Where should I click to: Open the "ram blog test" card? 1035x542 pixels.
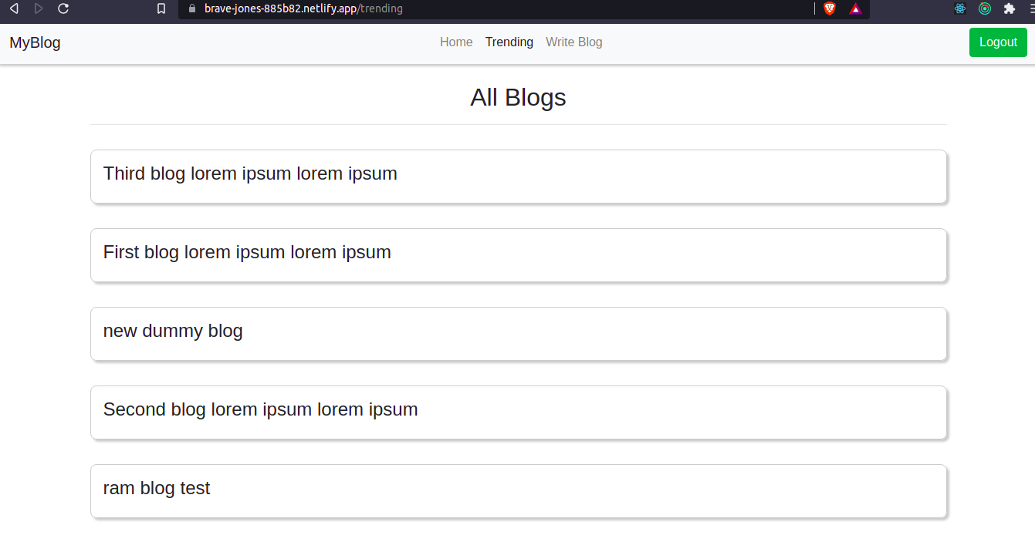(x=518, y=491)
